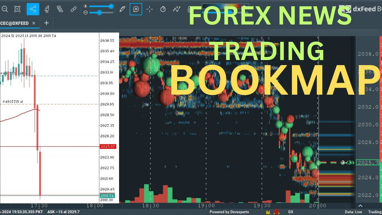The image size is (382, 215).
Task: Click the DX label in status bar
Action: pos(290,212)
